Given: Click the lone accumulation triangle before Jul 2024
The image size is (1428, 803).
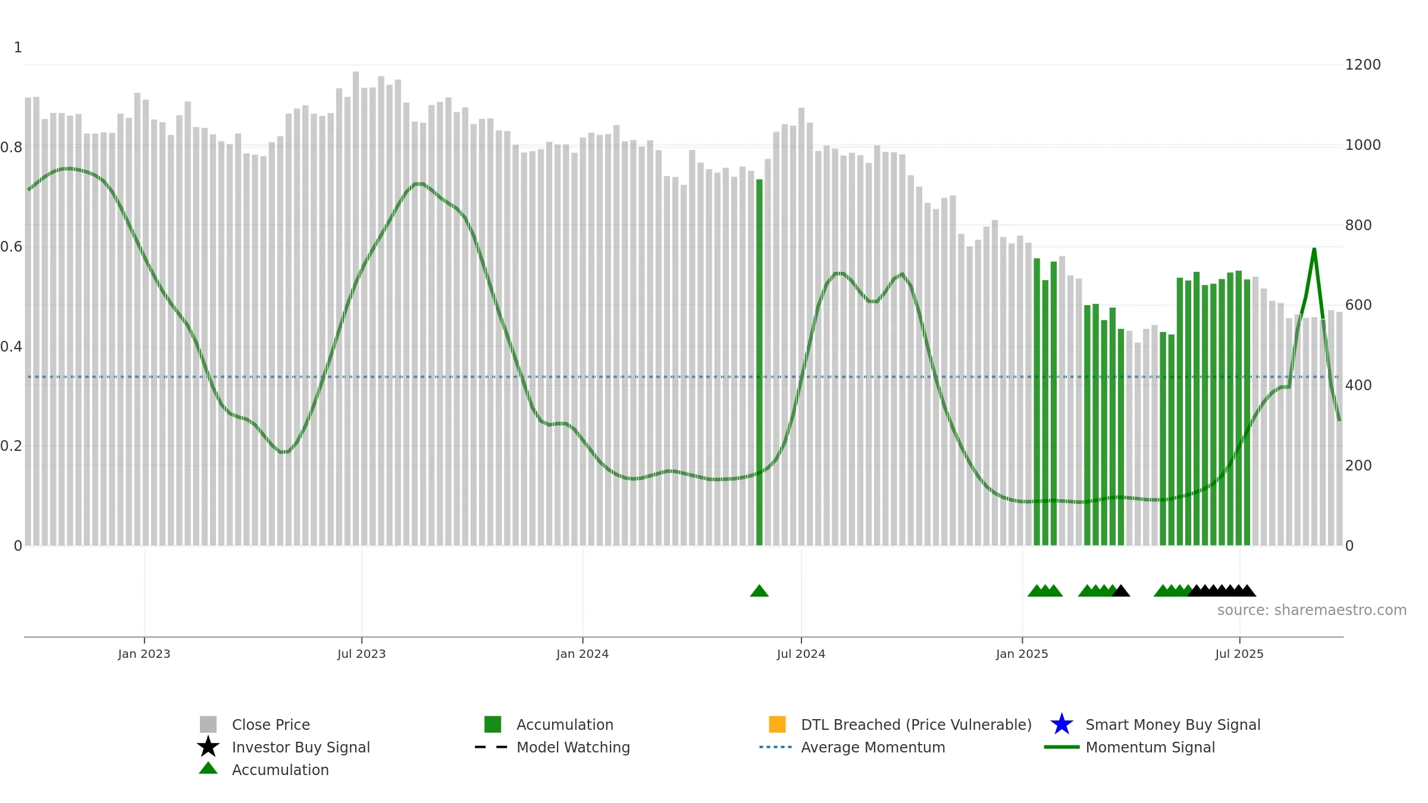Looking at the screenshot, I should point(759,591).
